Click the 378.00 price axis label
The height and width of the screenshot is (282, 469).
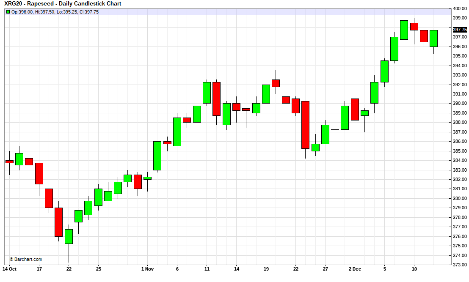[x=460, y=217]
